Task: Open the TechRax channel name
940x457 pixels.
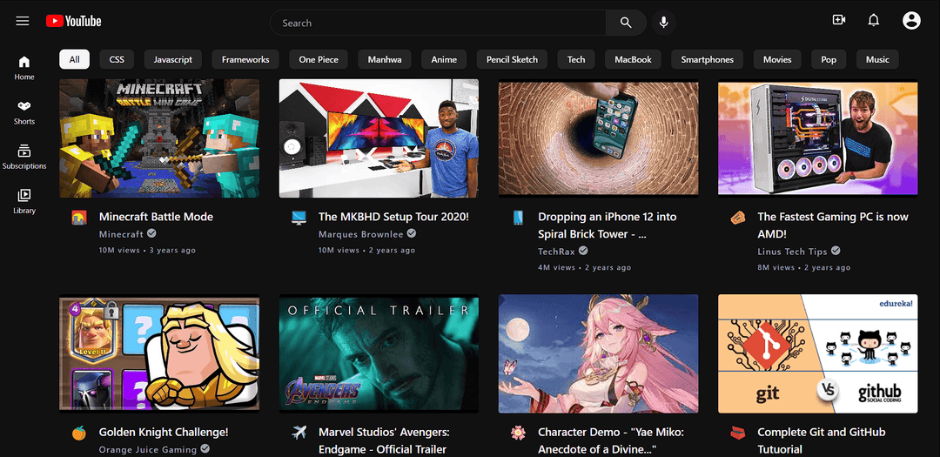Action: point(555,252)
